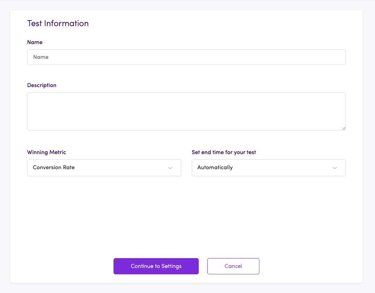375x293 pixels.
Task: Click the Test Information heading
Action: pyautogui.click(x=58, y=24)
